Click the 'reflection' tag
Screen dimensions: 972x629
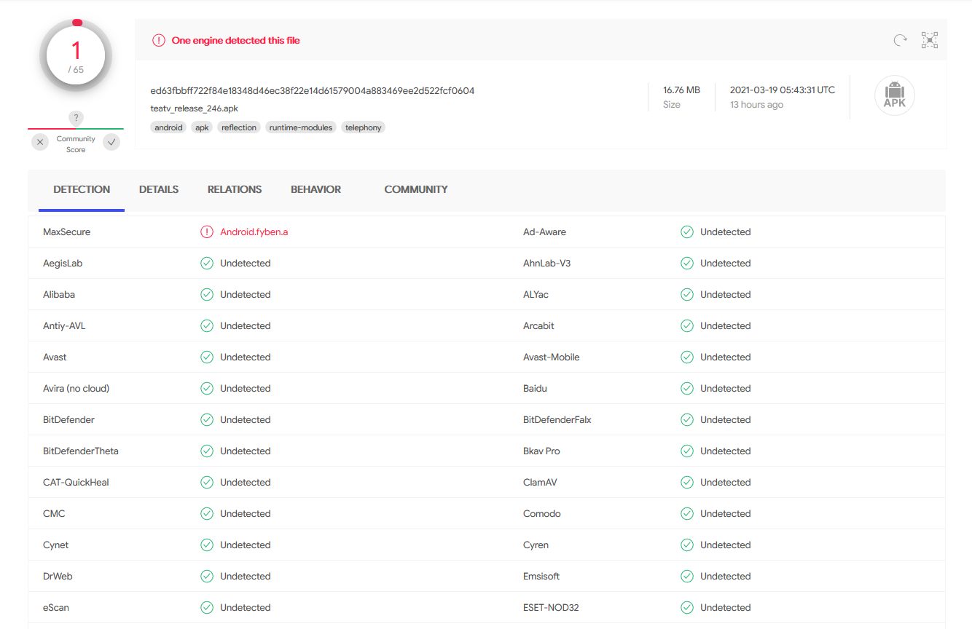click(x=239, y=127)
